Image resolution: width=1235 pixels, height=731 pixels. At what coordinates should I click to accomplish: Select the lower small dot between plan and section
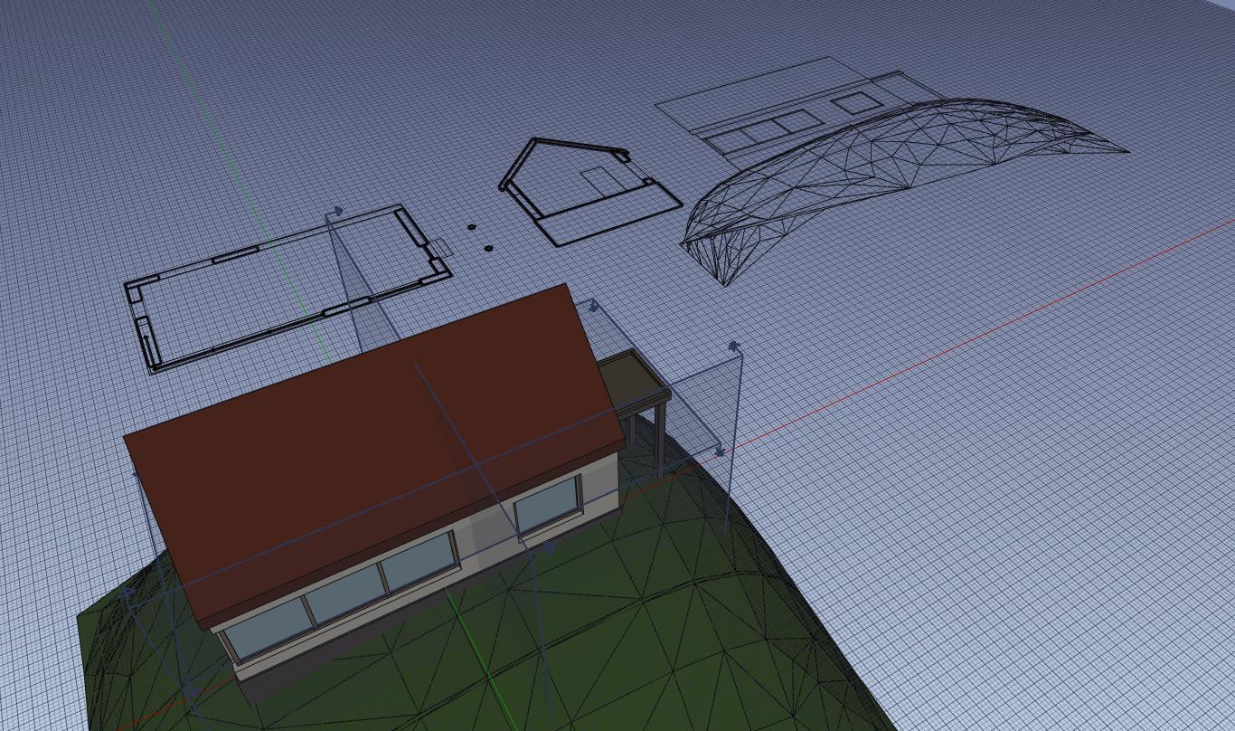tap(489, 248)
